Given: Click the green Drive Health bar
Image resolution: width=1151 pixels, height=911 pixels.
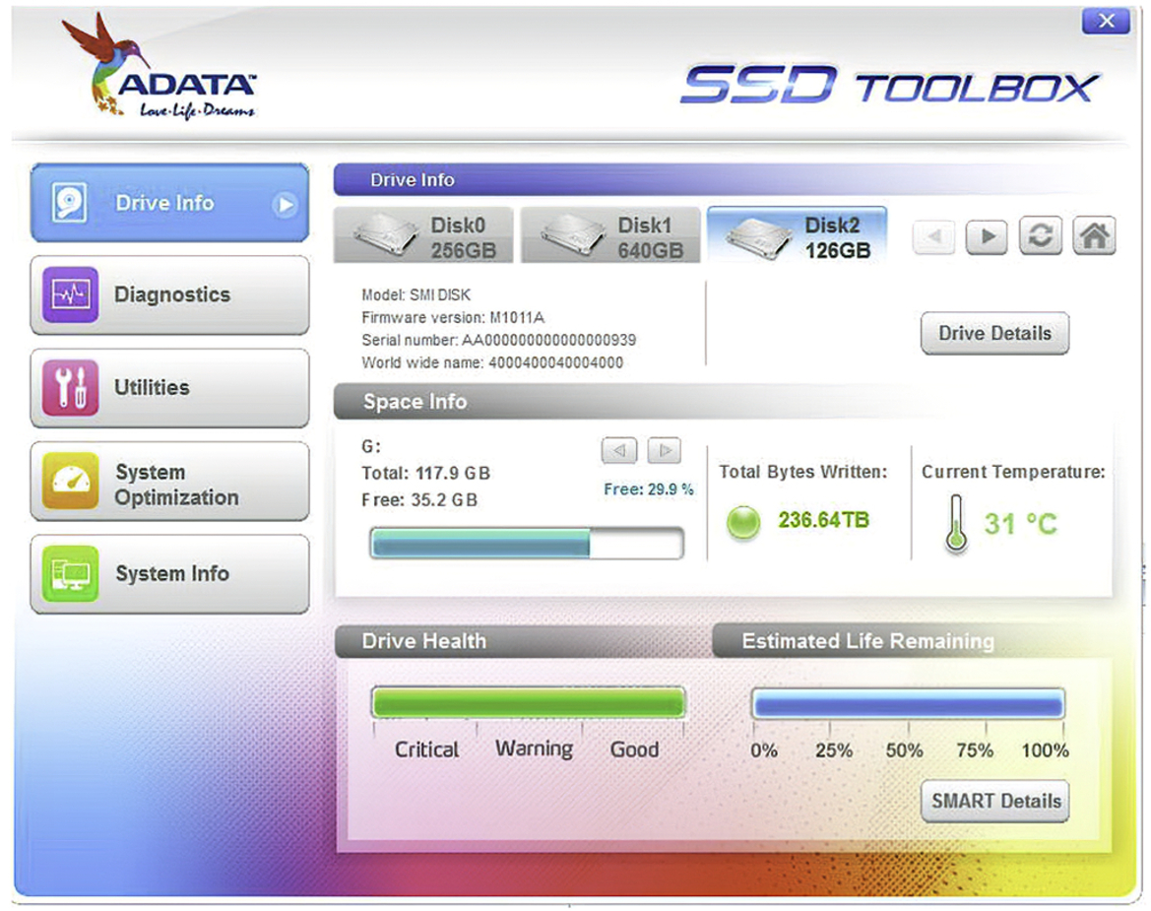Looking at the screenshot, I should (529, 702).
